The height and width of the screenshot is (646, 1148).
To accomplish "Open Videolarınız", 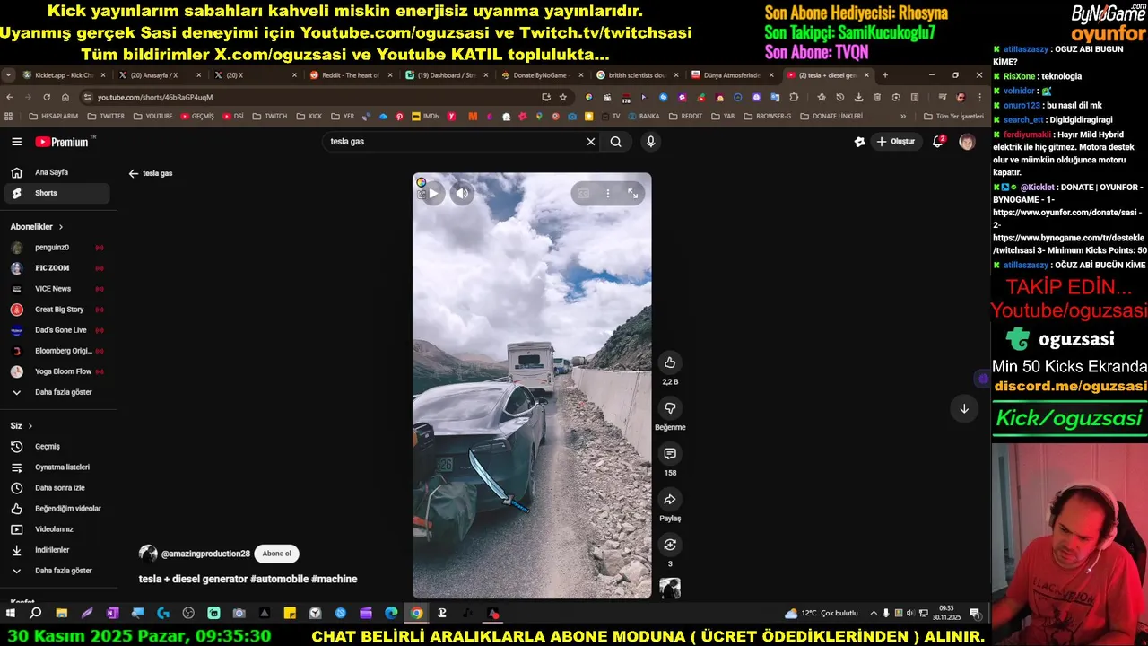I will coord(56,529).
